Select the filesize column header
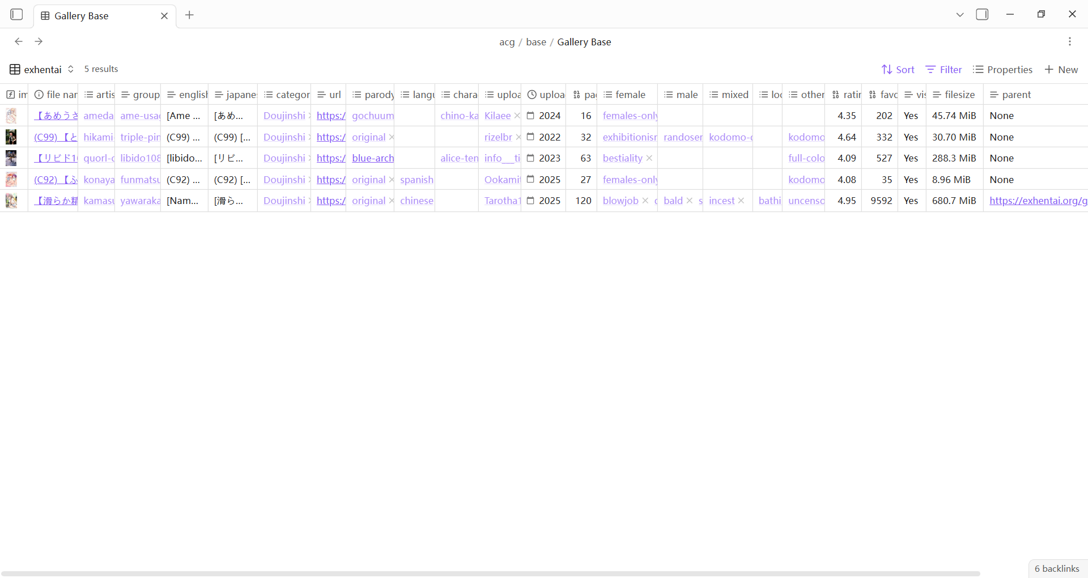The height and width of the screenshot is (578, 1088). (954, 95)
